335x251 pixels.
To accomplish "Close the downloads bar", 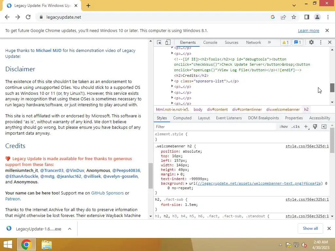I will tap(329, 228).
